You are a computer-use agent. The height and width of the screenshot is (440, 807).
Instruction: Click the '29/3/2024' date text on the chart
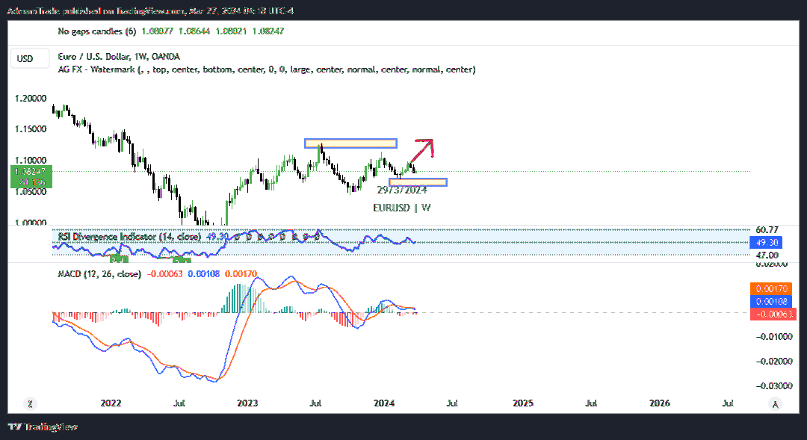point(402,190)
